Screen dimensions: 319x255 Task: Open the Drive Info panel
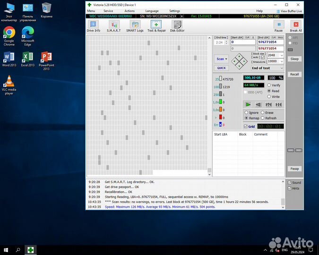[x=94, y=26]
